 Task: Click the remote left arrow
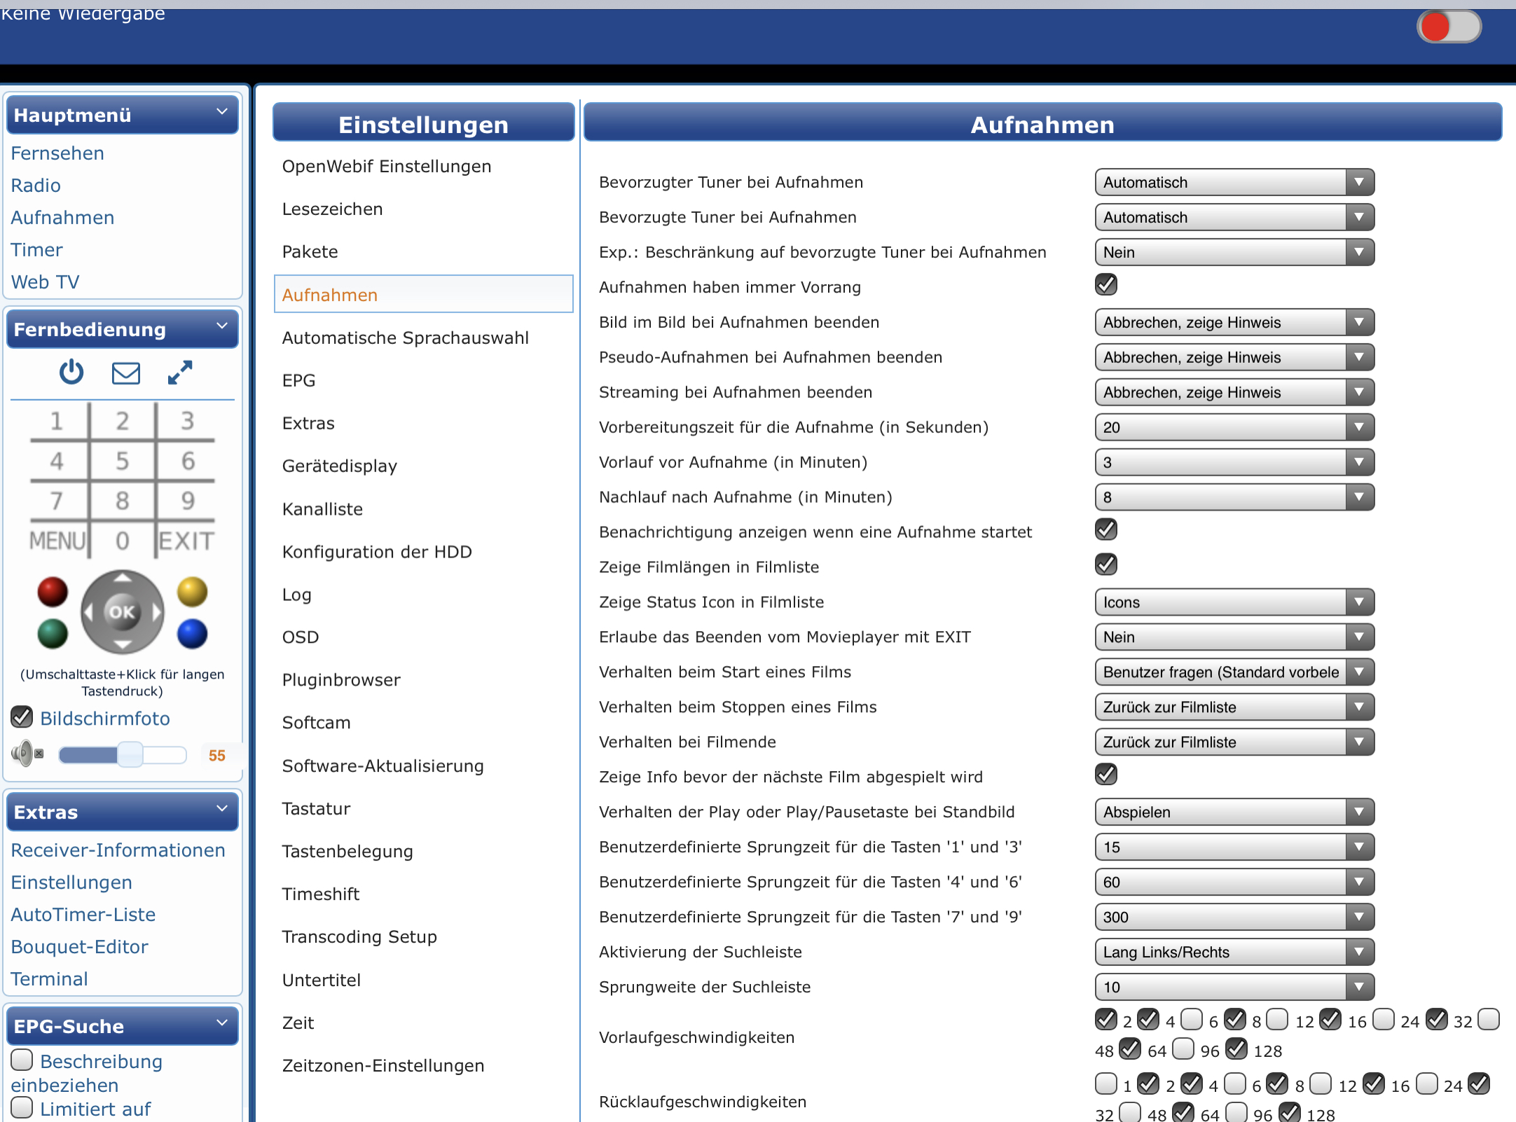tap(88, 612)
